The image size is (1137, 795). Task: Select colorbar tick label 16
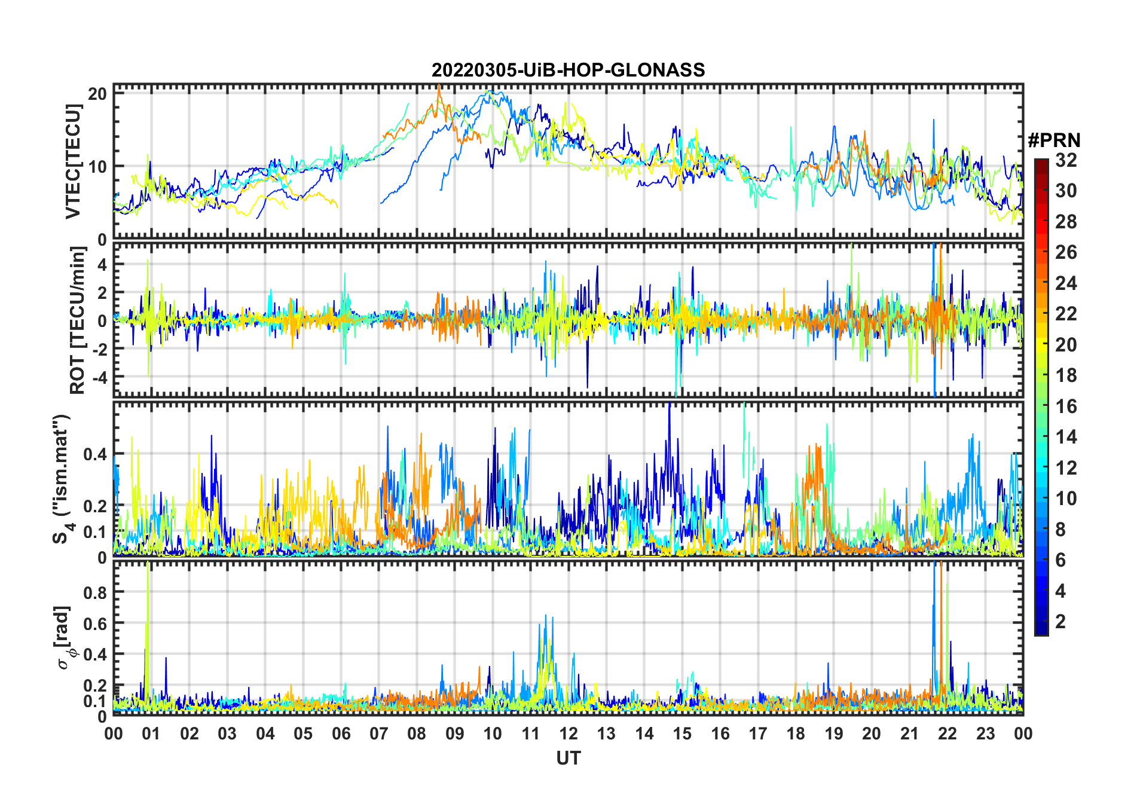(1066, 406)
